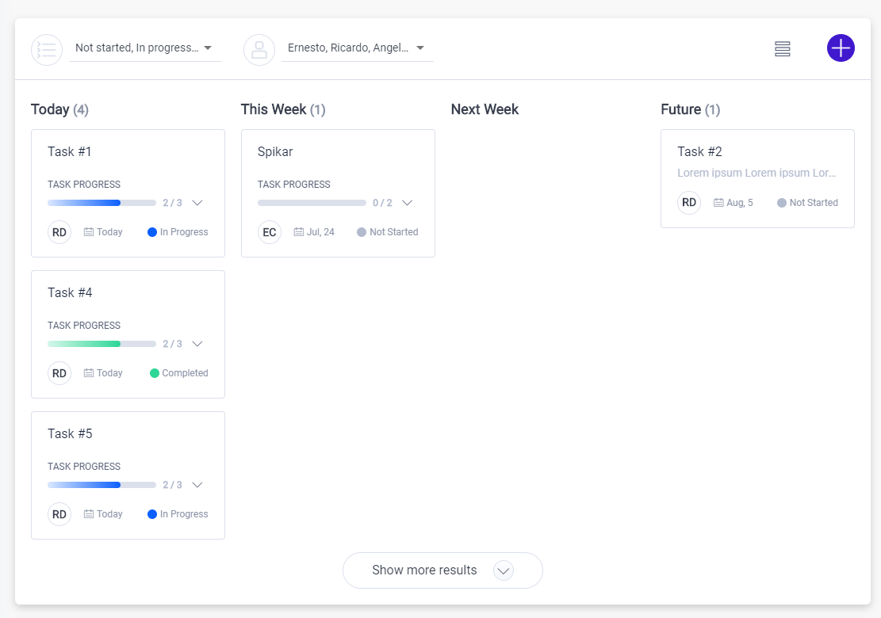Viewport: 881px width, 618px height.
Task: Expand Spikar task progress chevron
Action: tap(408, 203)
